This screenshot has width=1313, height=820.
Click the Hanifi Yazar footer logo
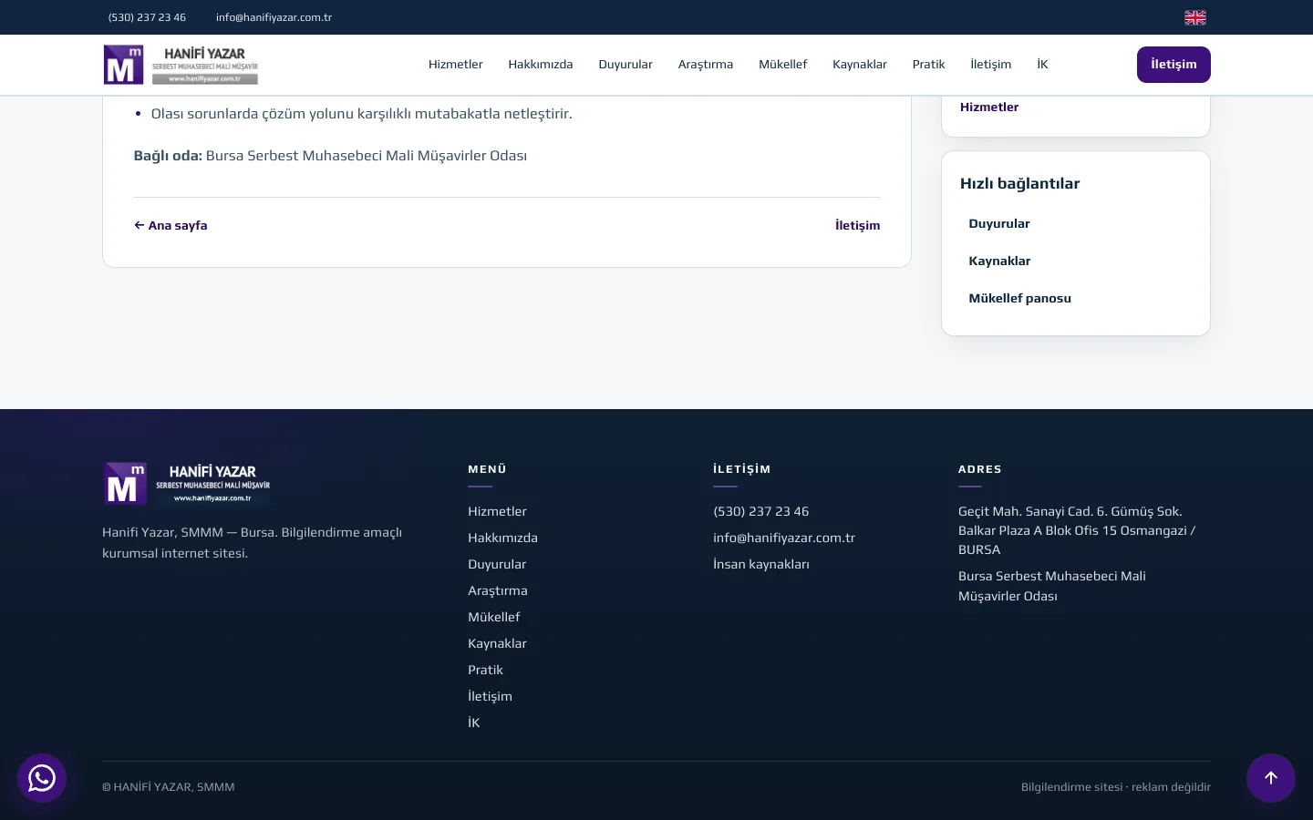pos(187,483)
